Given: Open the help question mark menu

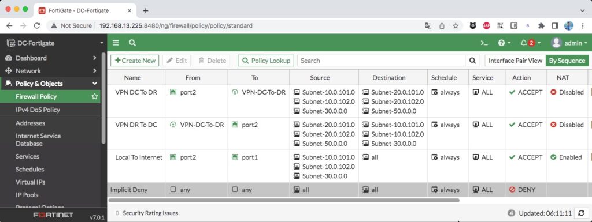Looking at the screenshot, I should pos(504,43).
